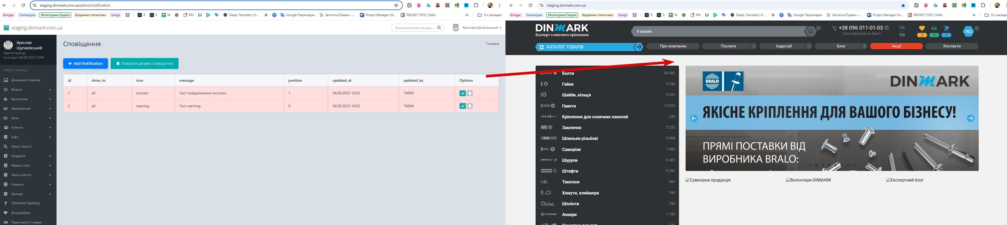Reload the right window's Dinmark page
The image size is (1007, 225).
pyautogui.click(x=530, y=6)
